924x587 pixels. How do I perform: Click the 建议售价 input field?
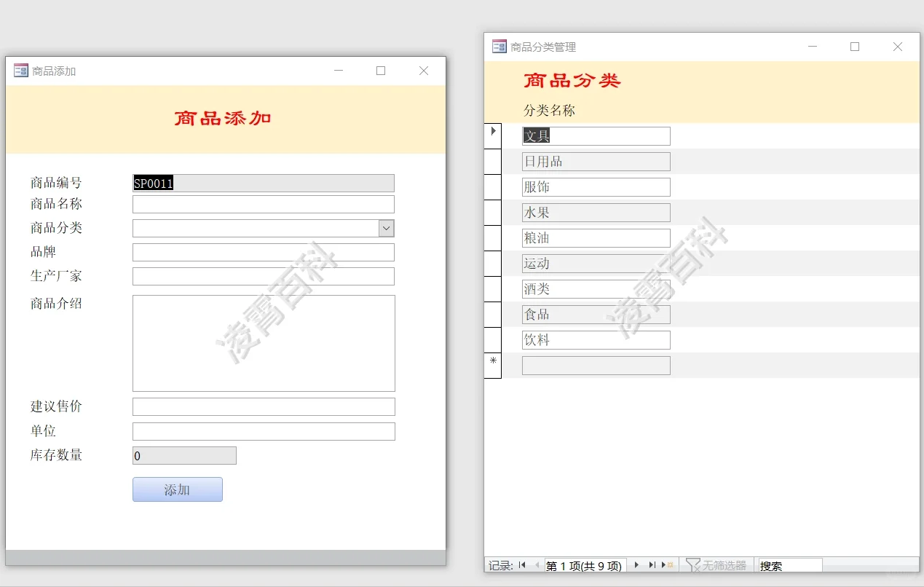[x=263, y=406]
